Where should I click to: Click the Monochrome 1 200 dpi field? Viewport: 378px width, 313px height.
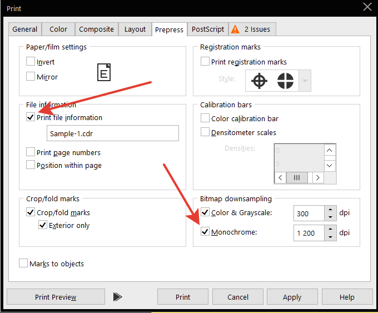coord(309,233)
